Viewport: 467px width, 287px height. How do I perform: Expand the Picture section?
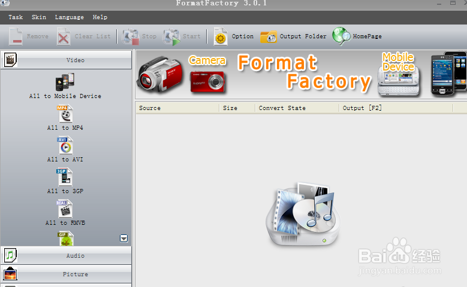pos(66,274)
